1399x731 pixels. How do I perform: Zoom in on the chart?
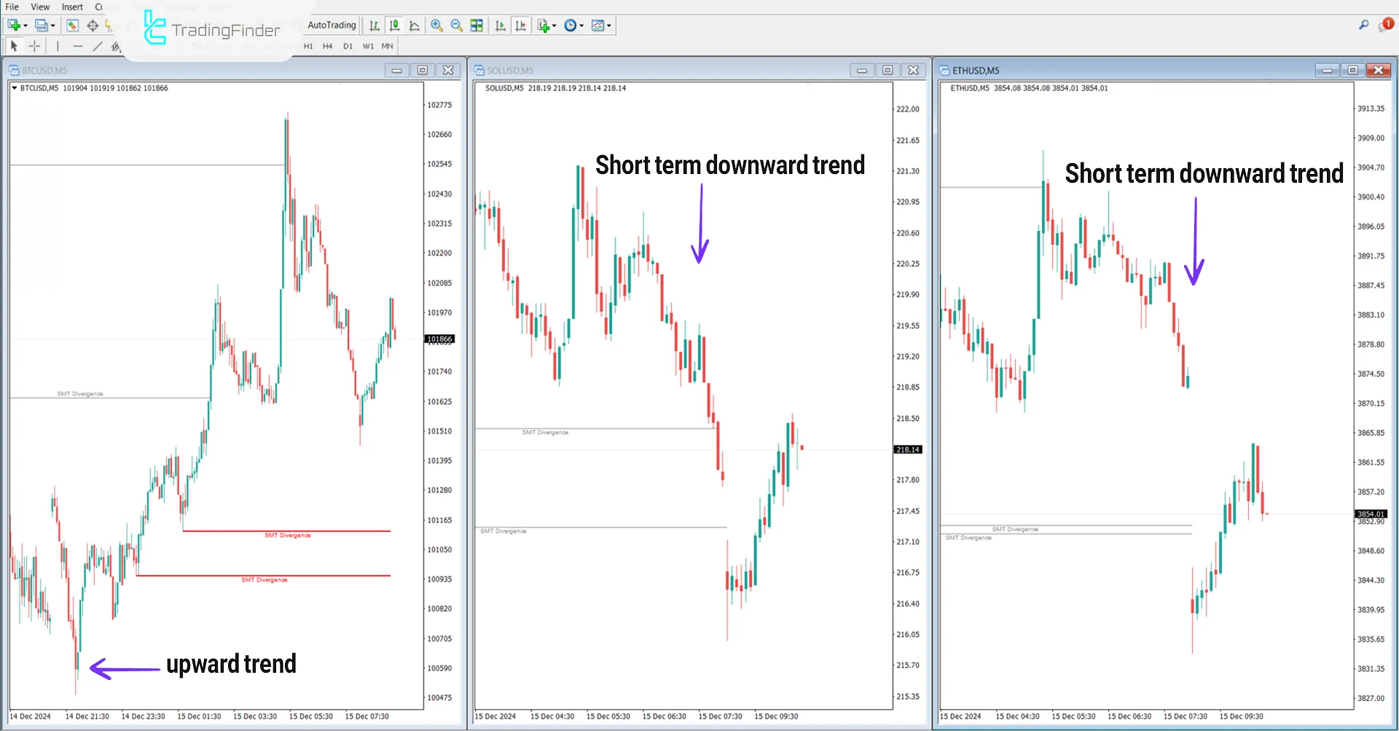(437, 25)
